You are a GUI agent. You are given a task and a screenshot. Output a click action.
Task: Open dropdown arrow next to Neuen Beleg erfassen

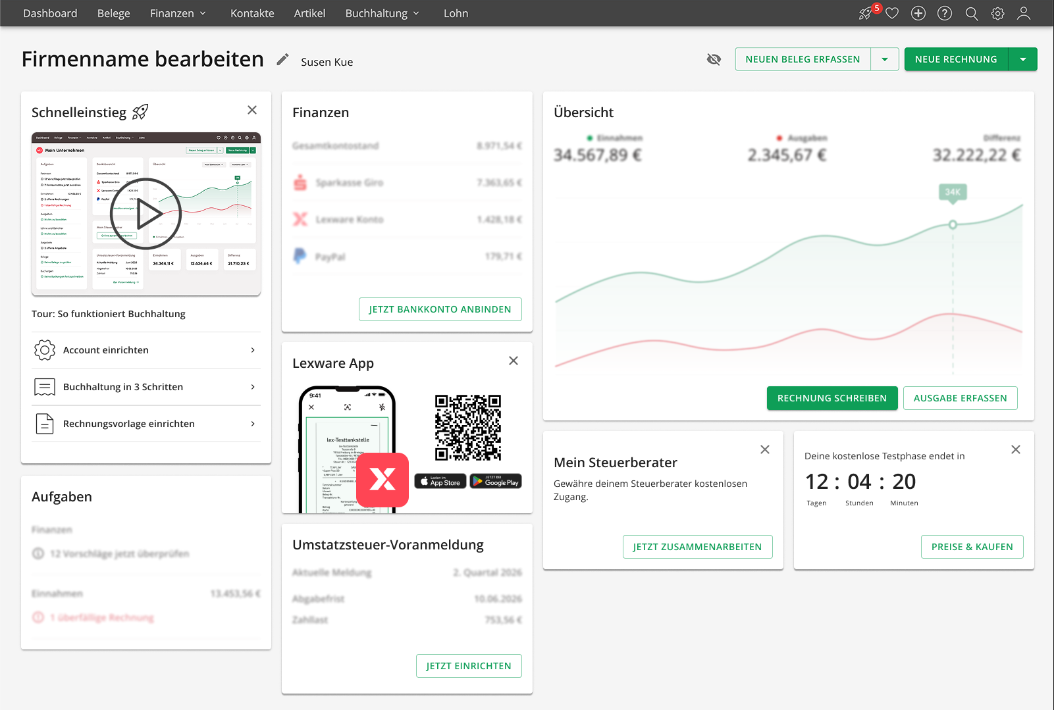[885, 59]
